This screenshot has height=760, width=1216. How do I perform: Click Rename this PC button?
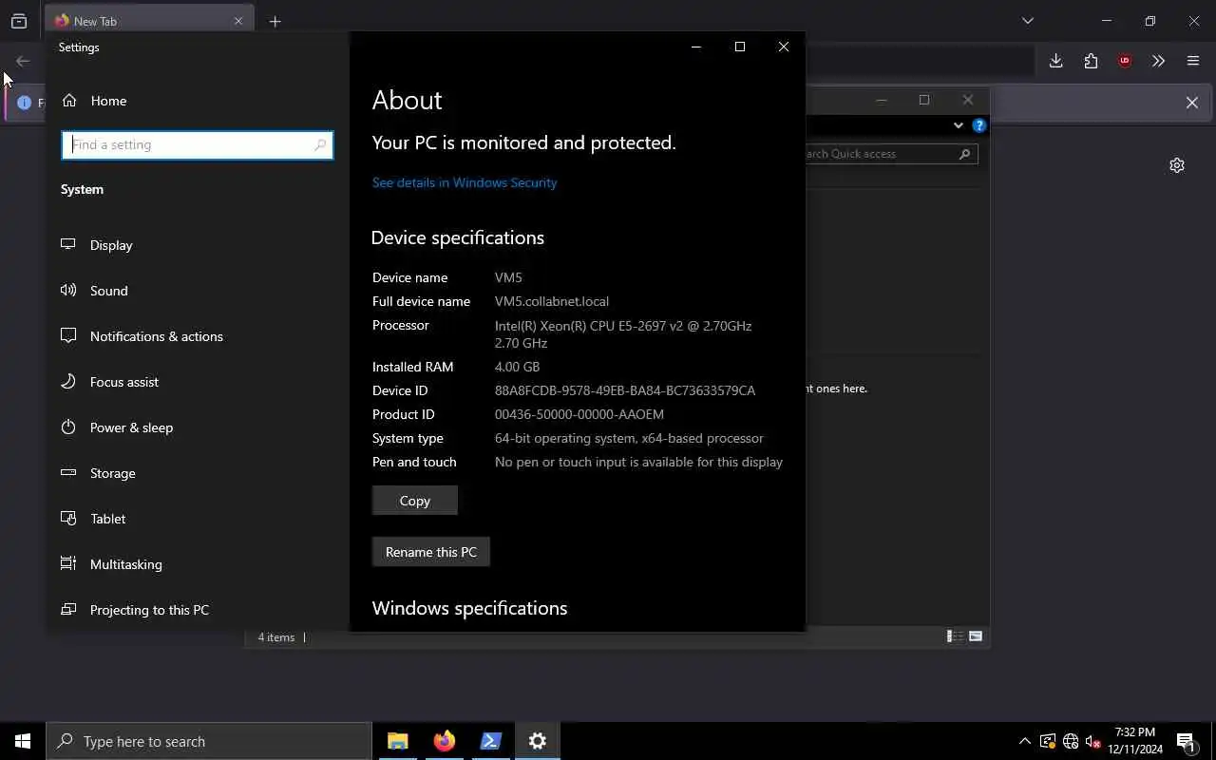click(431, 552)
